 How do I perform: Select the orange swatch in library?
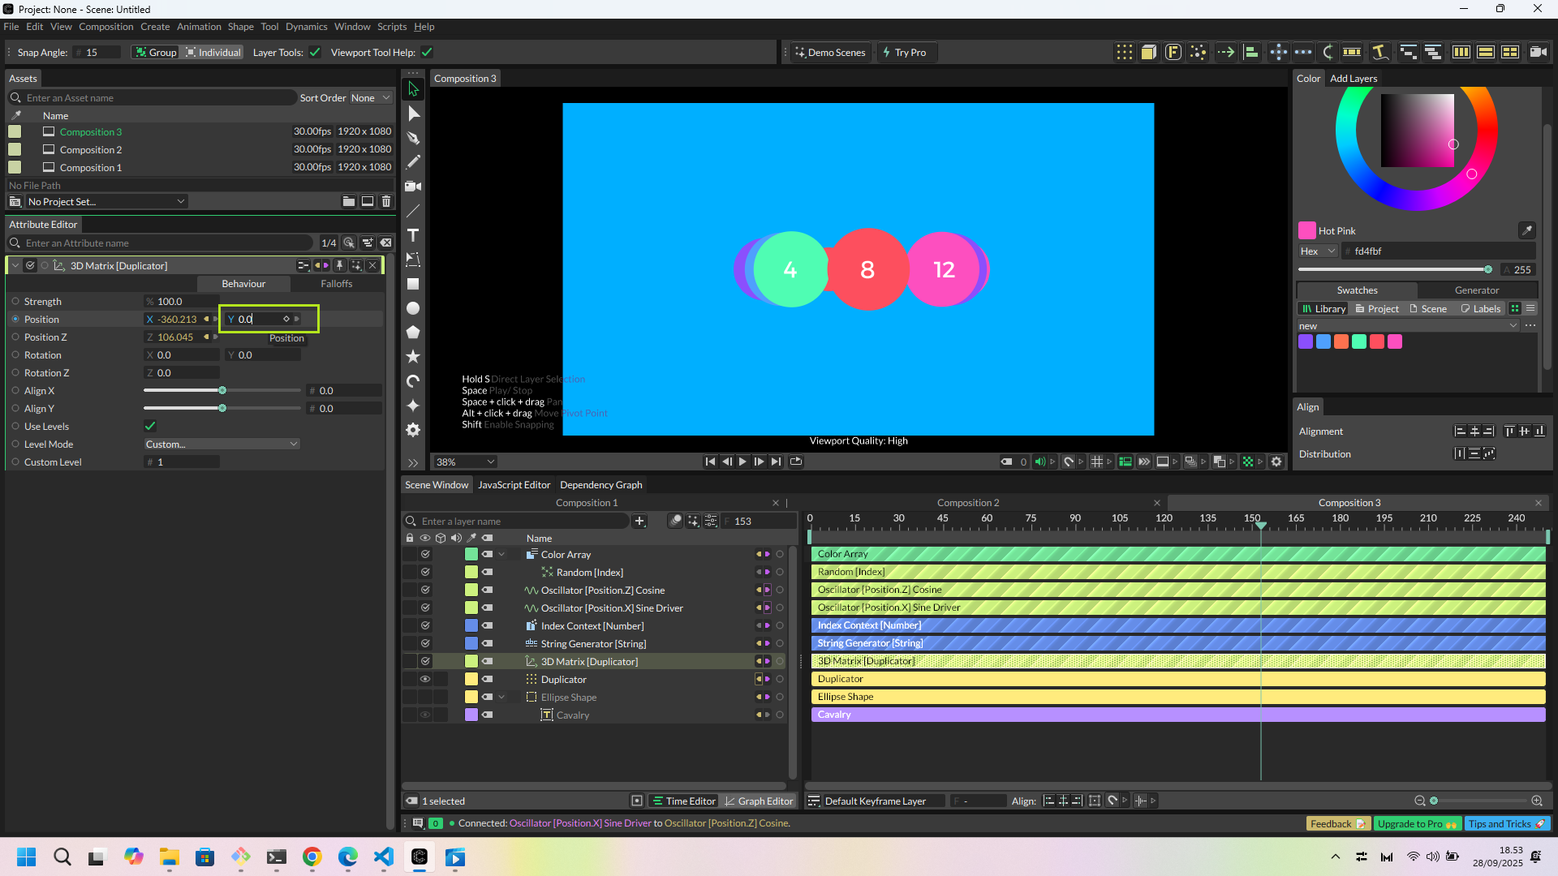point(1341,342)
